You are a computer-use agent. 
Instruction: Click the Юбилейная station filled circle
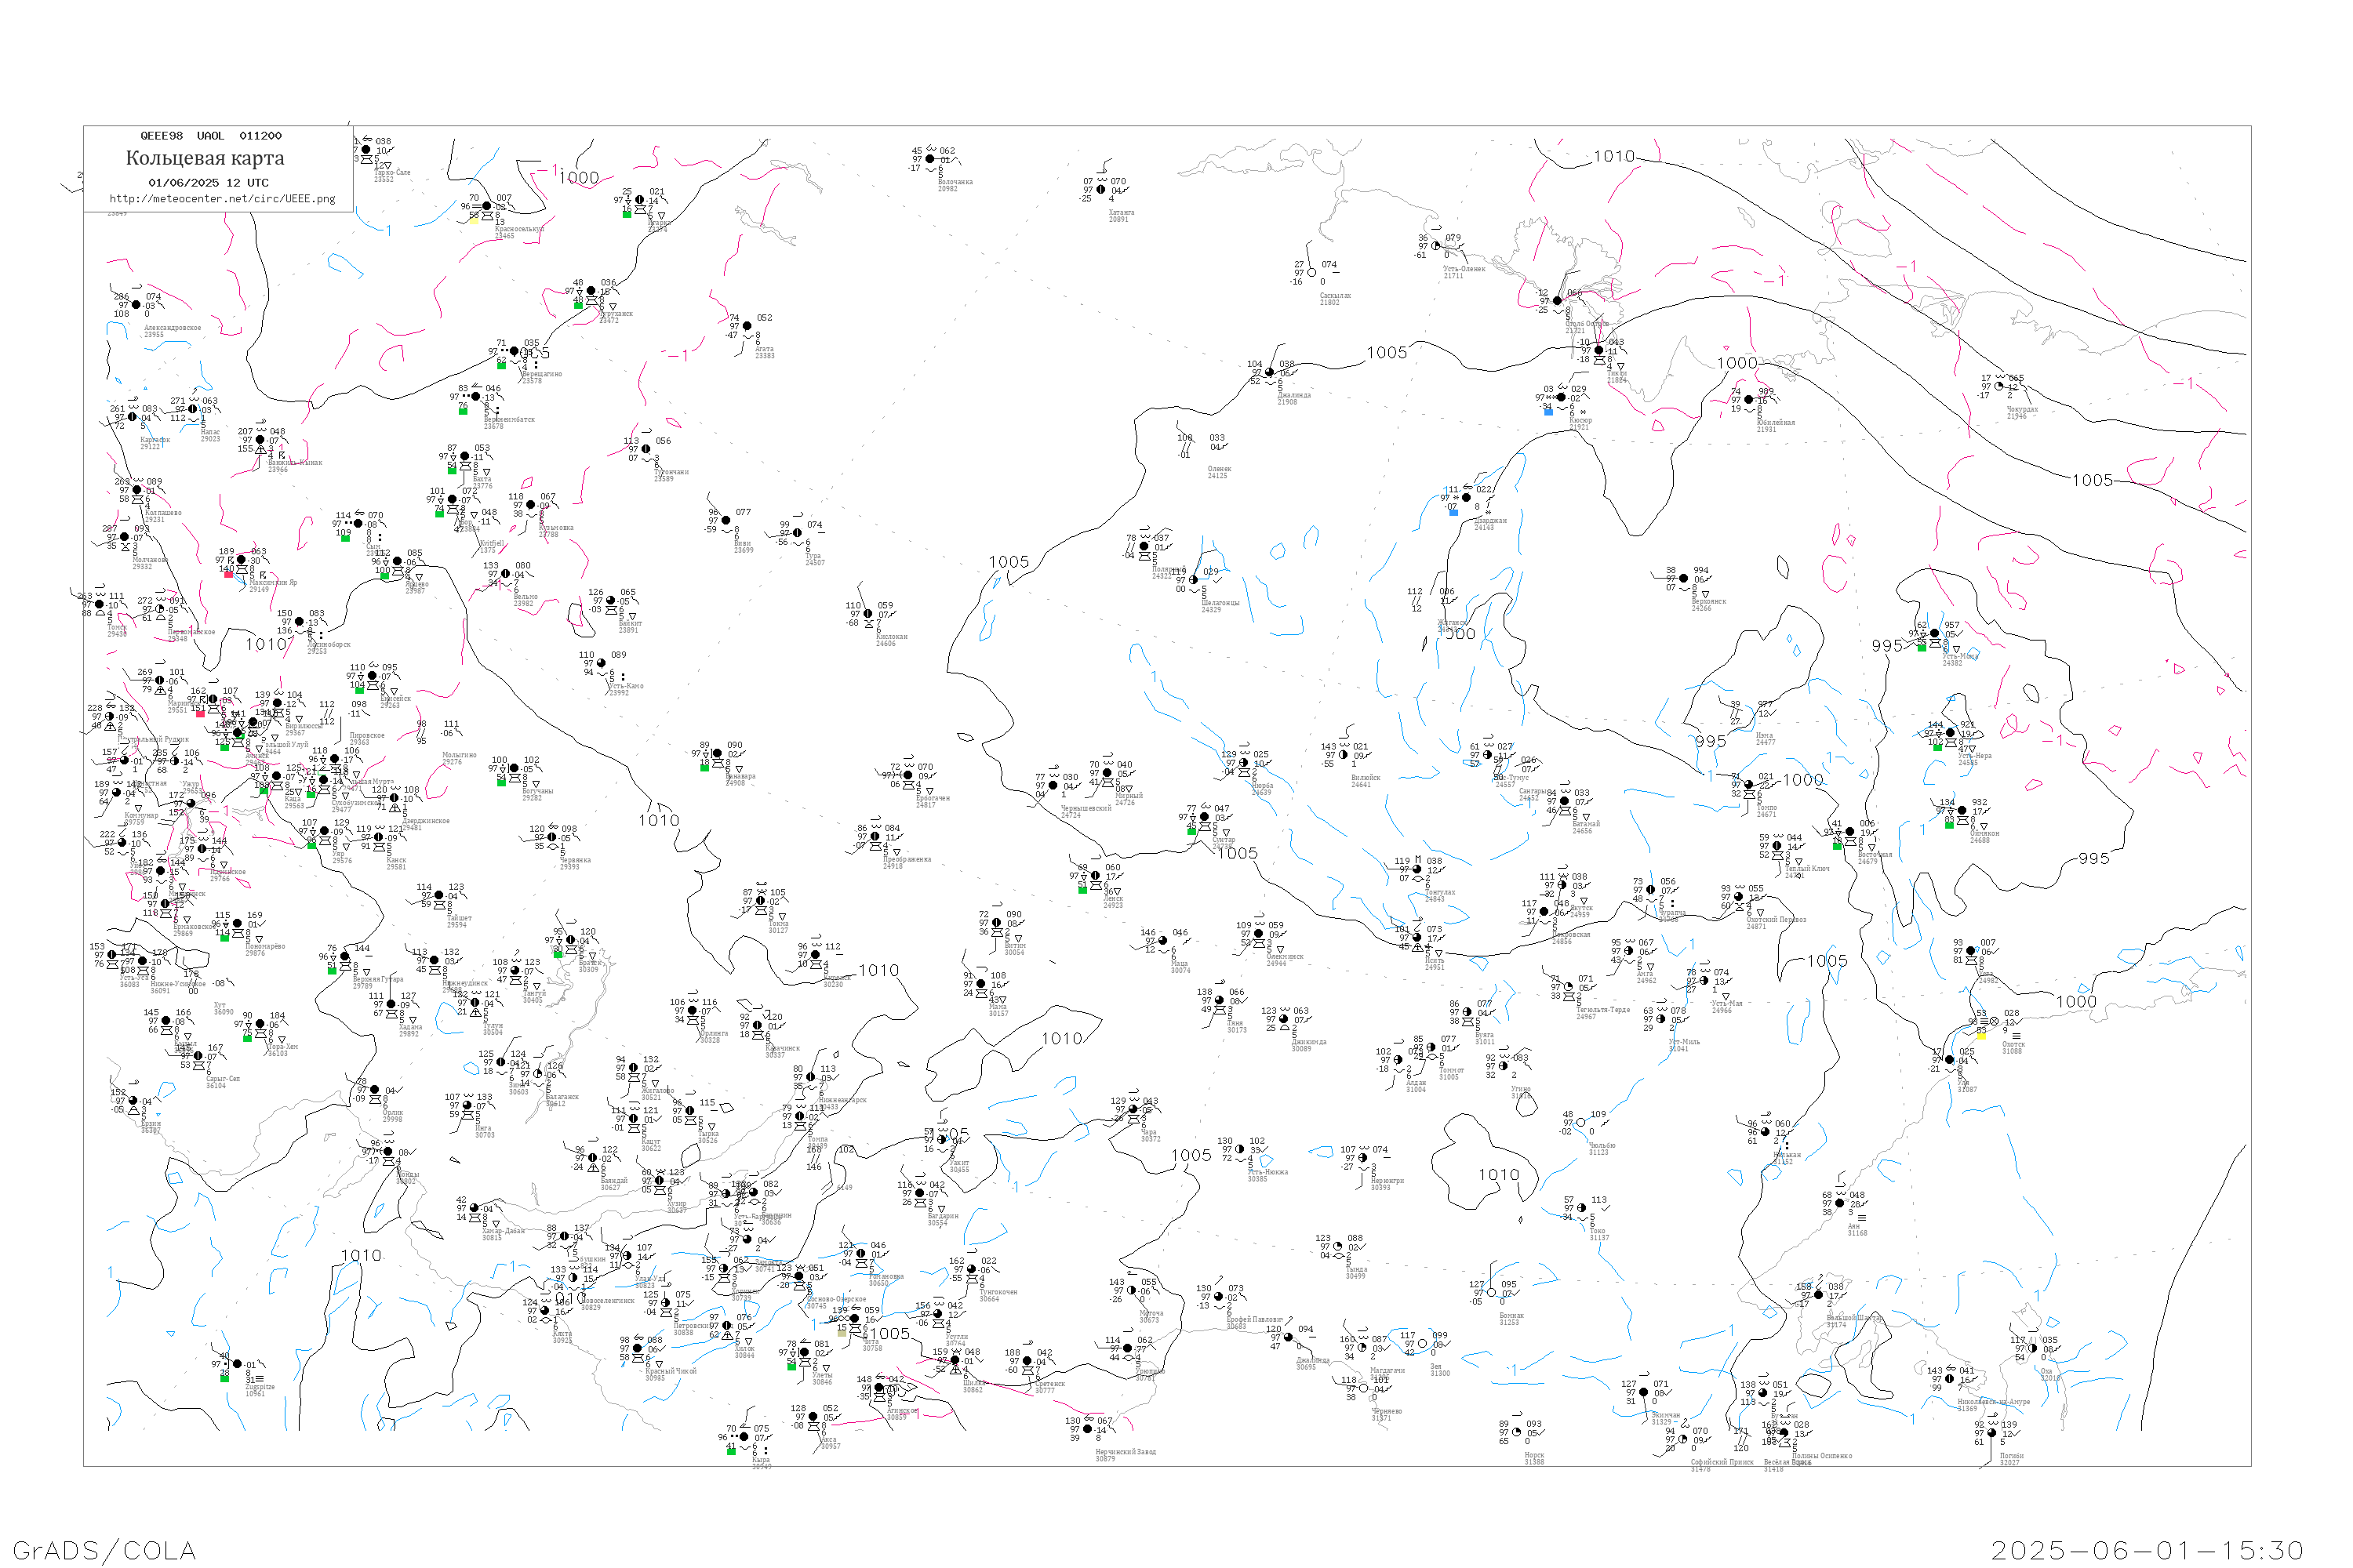click(1749, 399)
